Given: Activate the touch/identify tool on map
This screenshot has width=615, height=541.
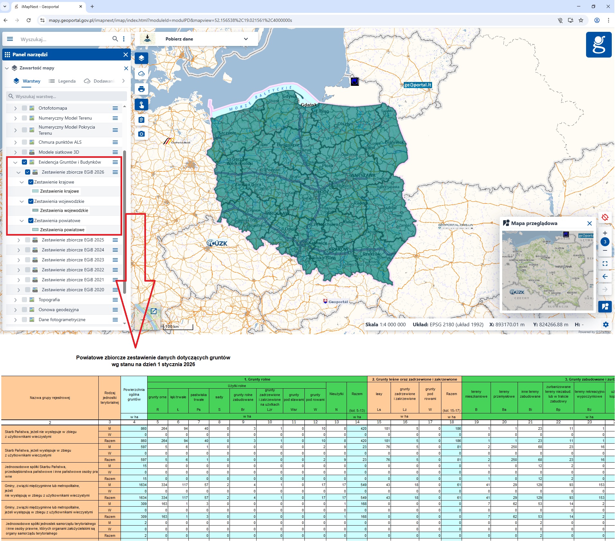Looking at the screenshot, I should tap(141, 104).
